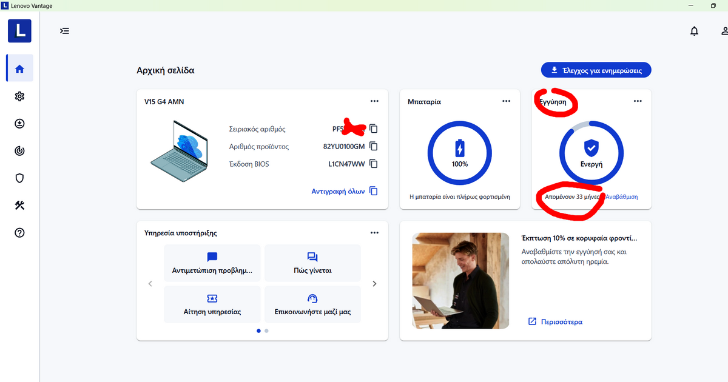The height and width of the screenshot is (382, 728).
Task: Copy the Σειριακός αριθμός value
Action: (x=374, y=129)
